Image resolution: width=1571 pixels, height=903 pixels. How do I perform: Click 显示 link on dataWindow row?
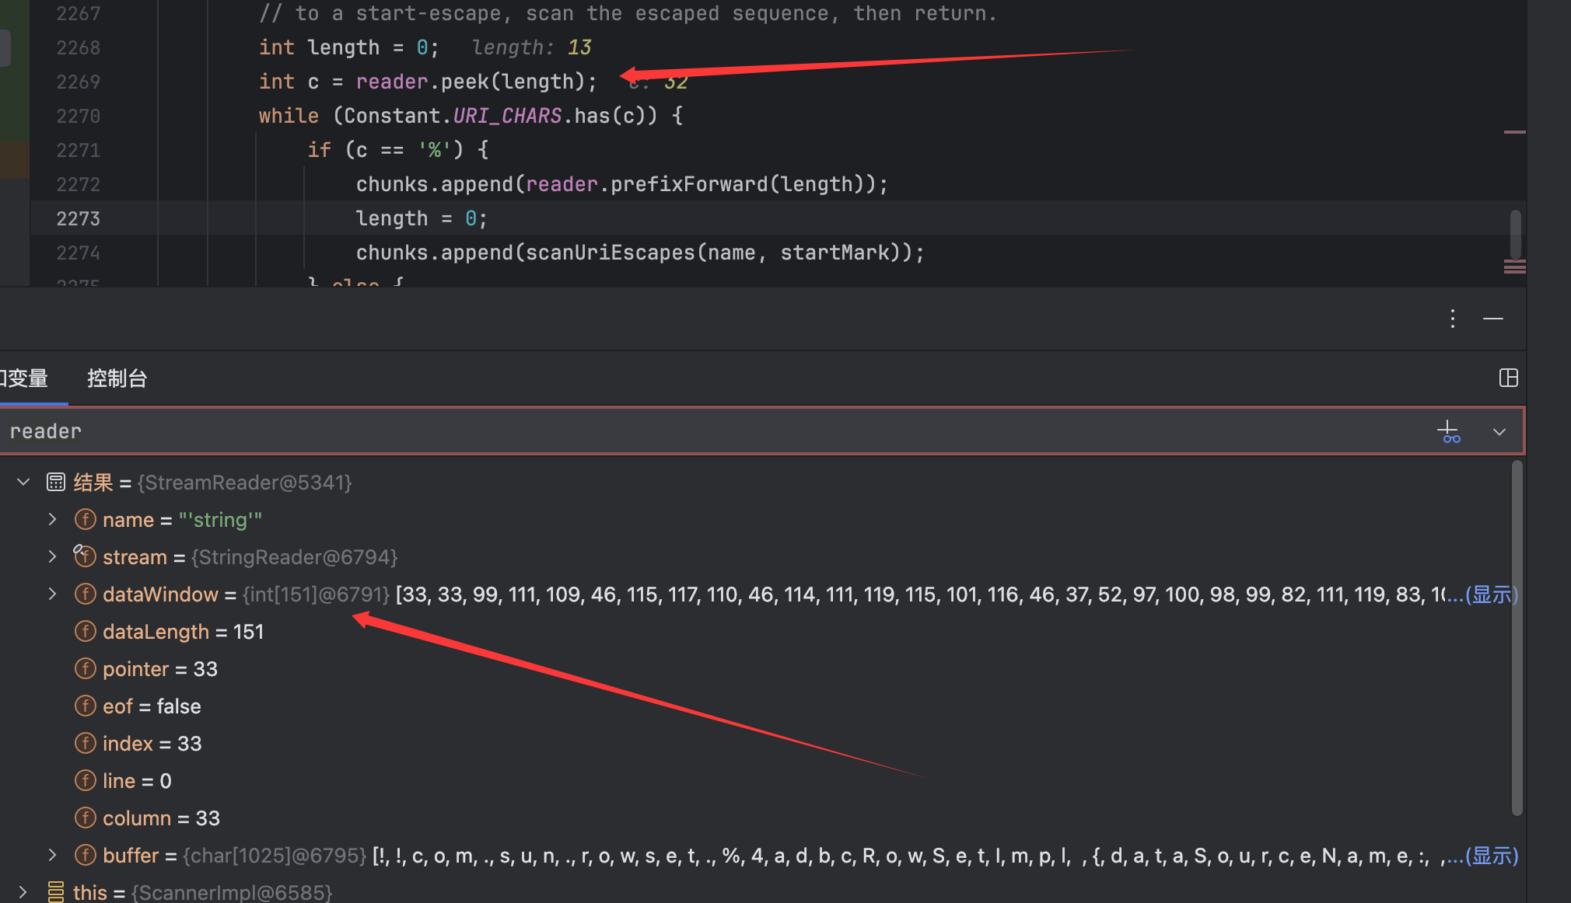(1491, 594)
